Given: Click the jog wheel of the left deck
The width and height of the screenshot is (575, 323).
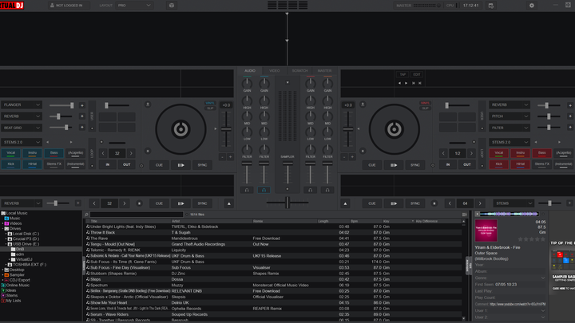Looking at the screenshot, I should [180, 129].
